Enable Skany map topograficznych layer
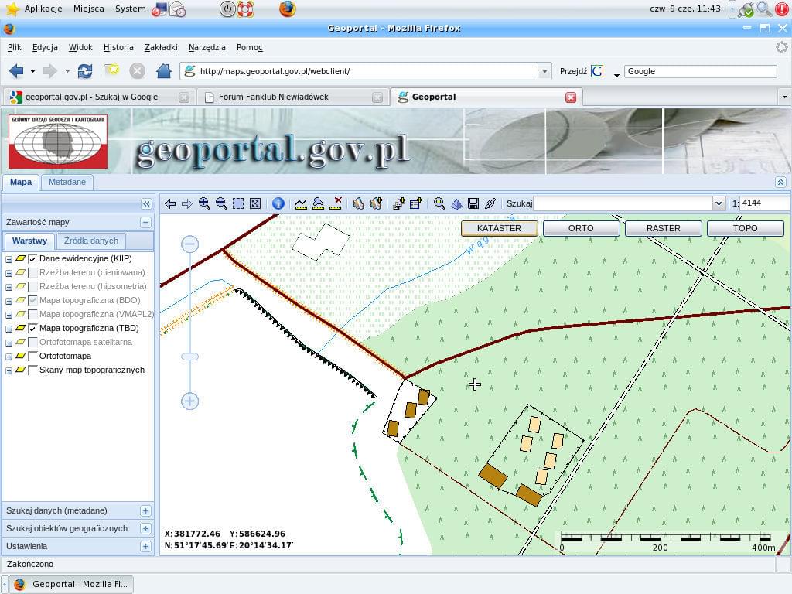The image size is (792, 594). [32, 370]
